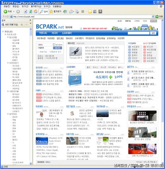This screenshot has height=169, width=165.
Task: Collapse the 창작마당 tree node
Action: (x=8, y=114)
